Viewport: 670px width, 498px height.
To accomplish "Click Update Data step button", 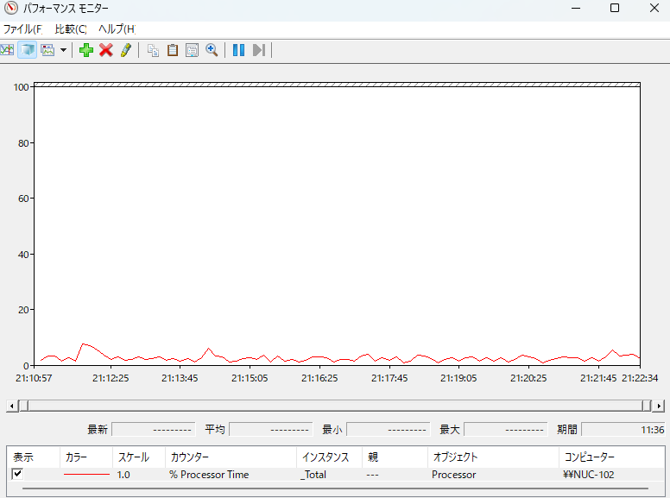I will (x=258, y=50).
